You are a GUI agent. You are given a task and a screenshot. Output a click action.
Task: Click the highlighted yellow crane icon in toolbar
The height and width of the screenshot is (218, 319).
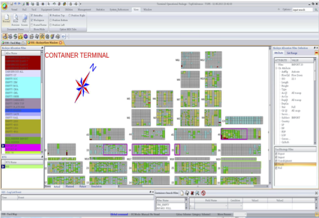pyautogui.click(x=21, y=36)
